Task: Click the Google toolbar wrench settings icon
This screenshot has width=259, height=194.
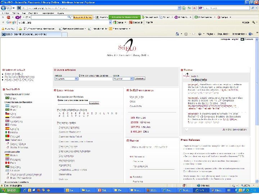Action: pyautogui.click(x=254, y=22)
